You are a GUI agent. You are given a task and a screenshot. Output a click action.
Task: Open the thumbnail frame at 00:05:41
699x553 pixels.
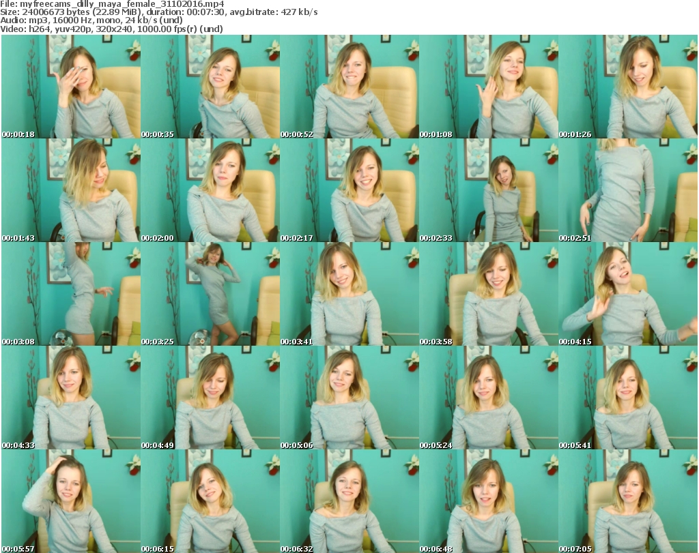point(628,398)
